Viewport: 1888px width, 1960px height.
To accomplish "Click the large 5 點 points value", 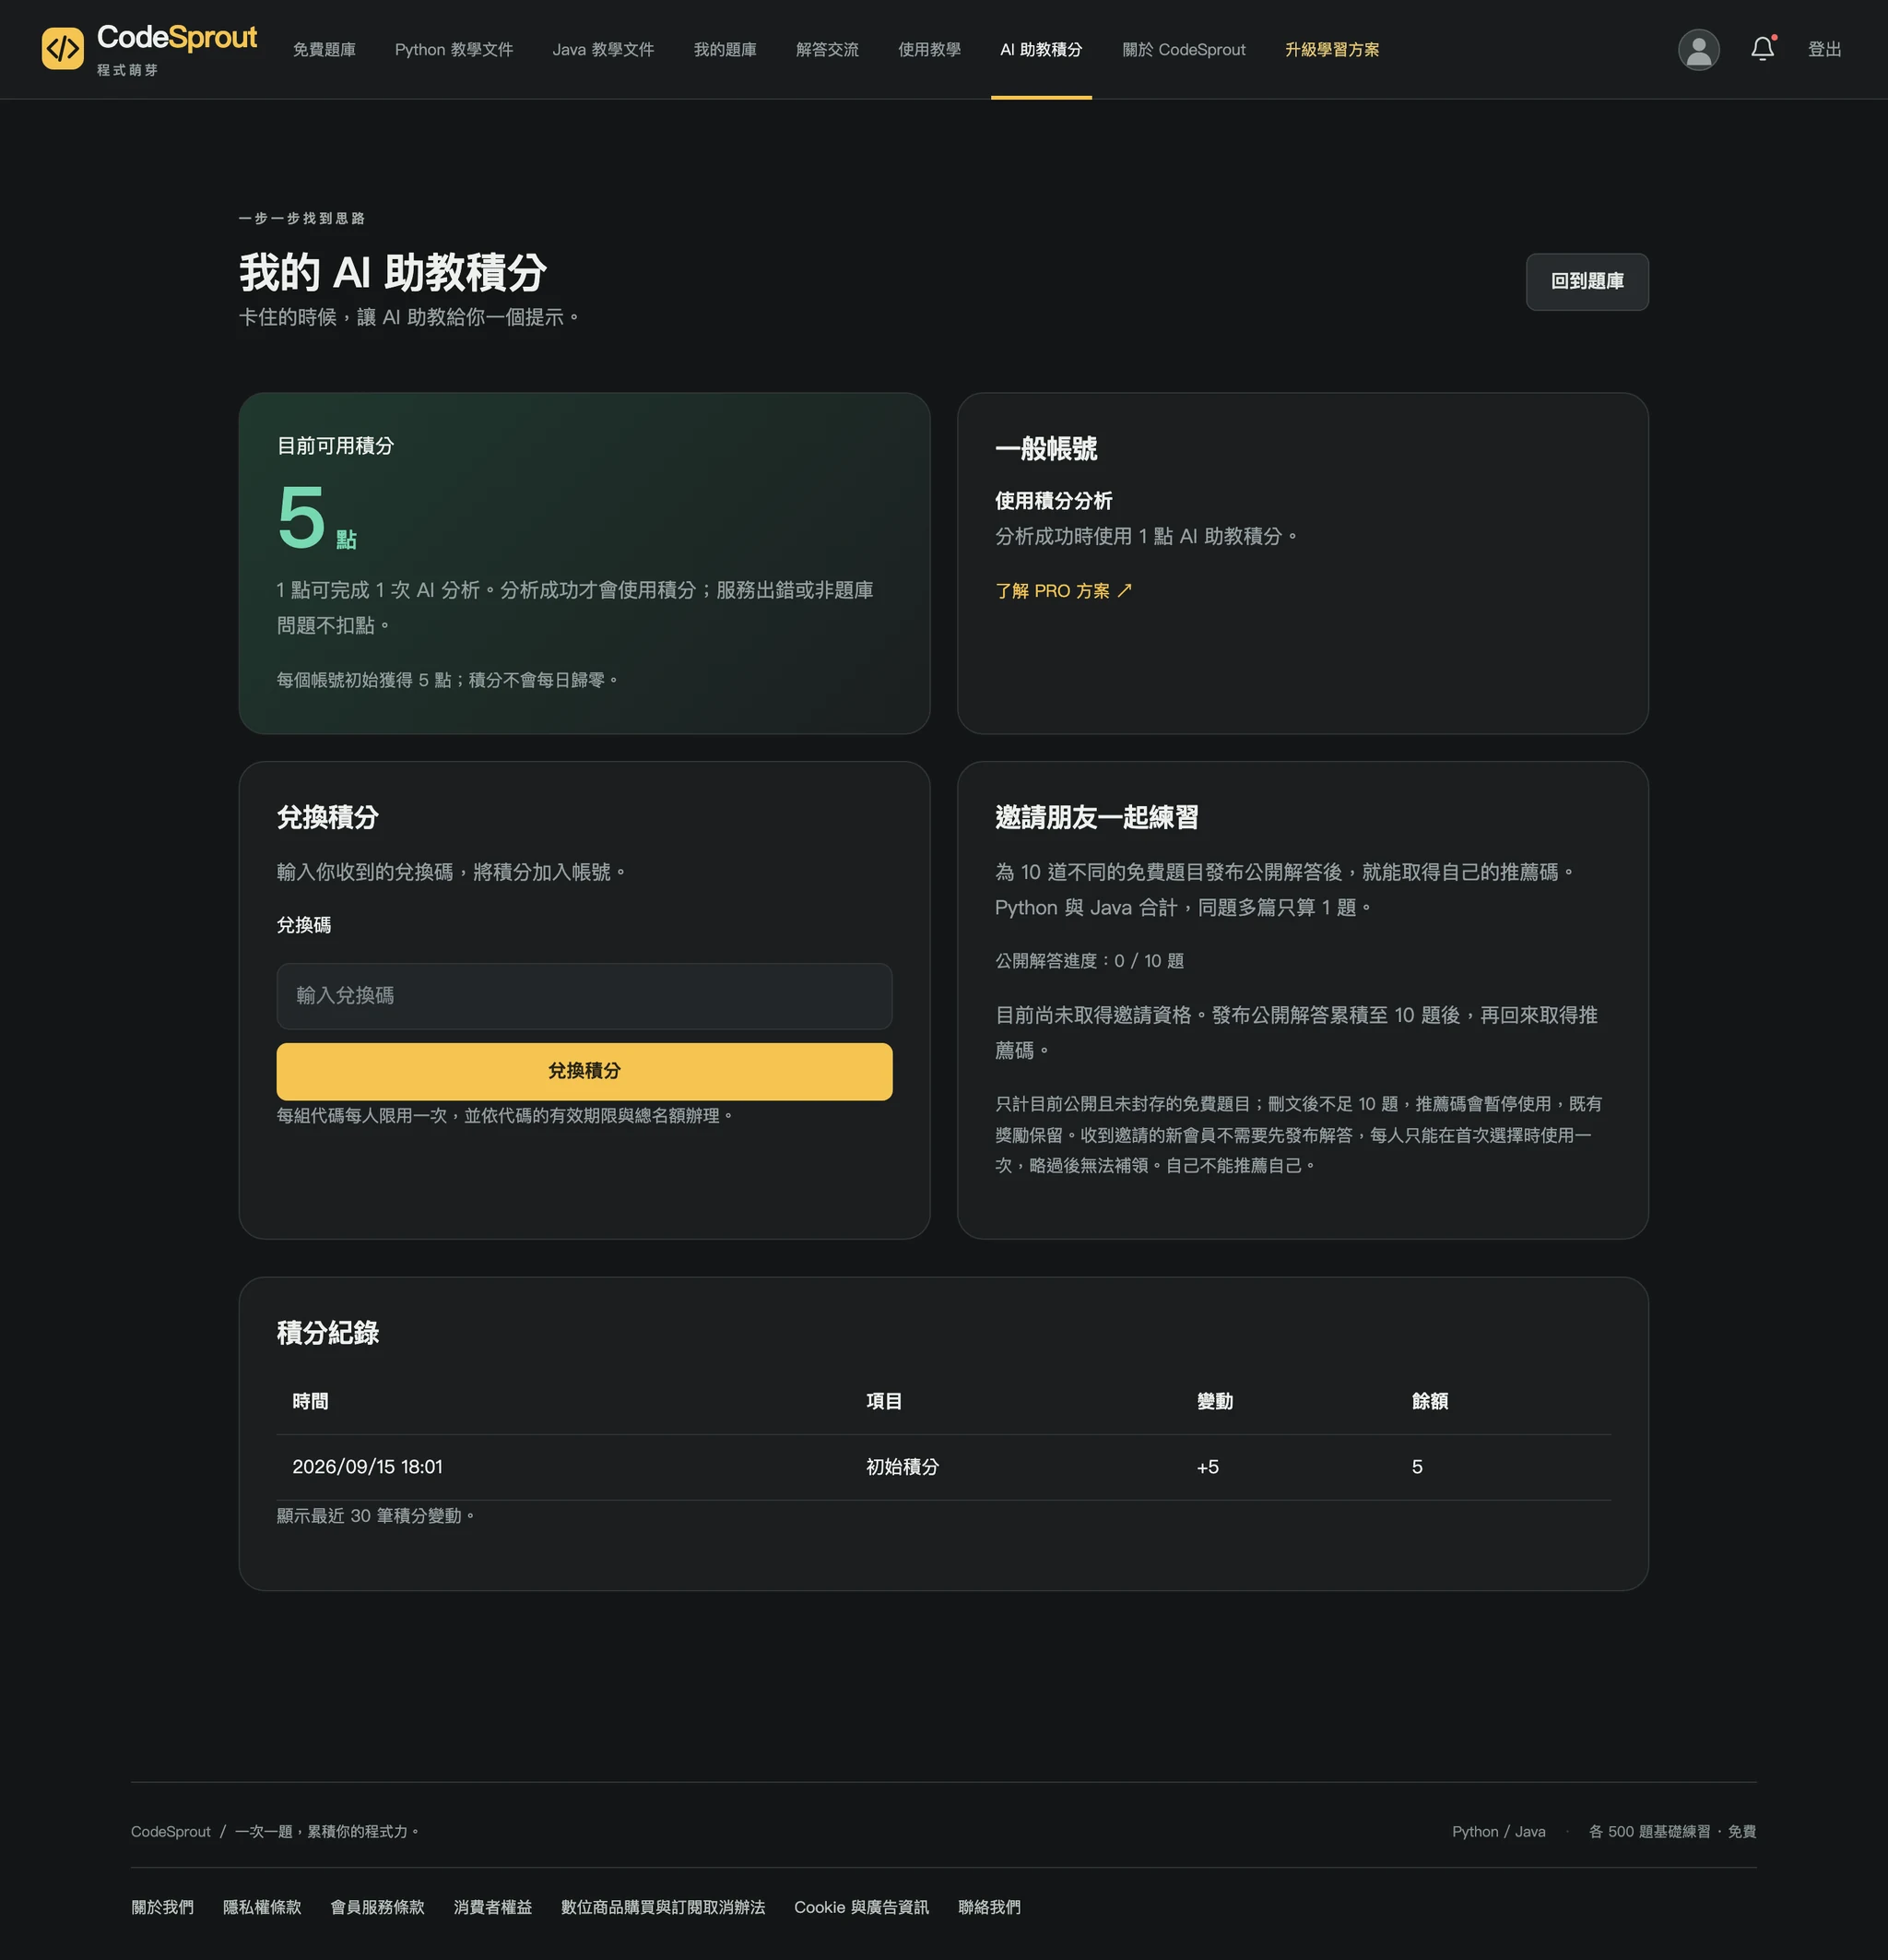I will click(x=316, y=518).
